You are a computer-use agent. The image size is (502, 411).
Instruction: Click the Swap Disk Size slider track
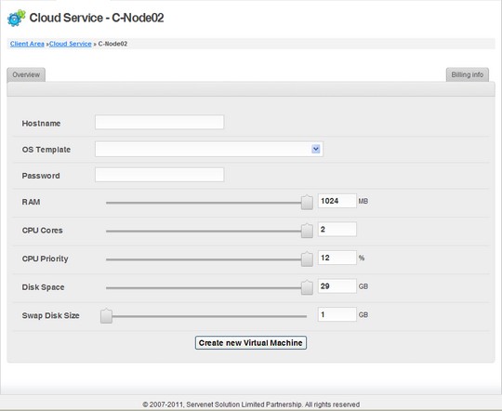click(x=206, y=316)
